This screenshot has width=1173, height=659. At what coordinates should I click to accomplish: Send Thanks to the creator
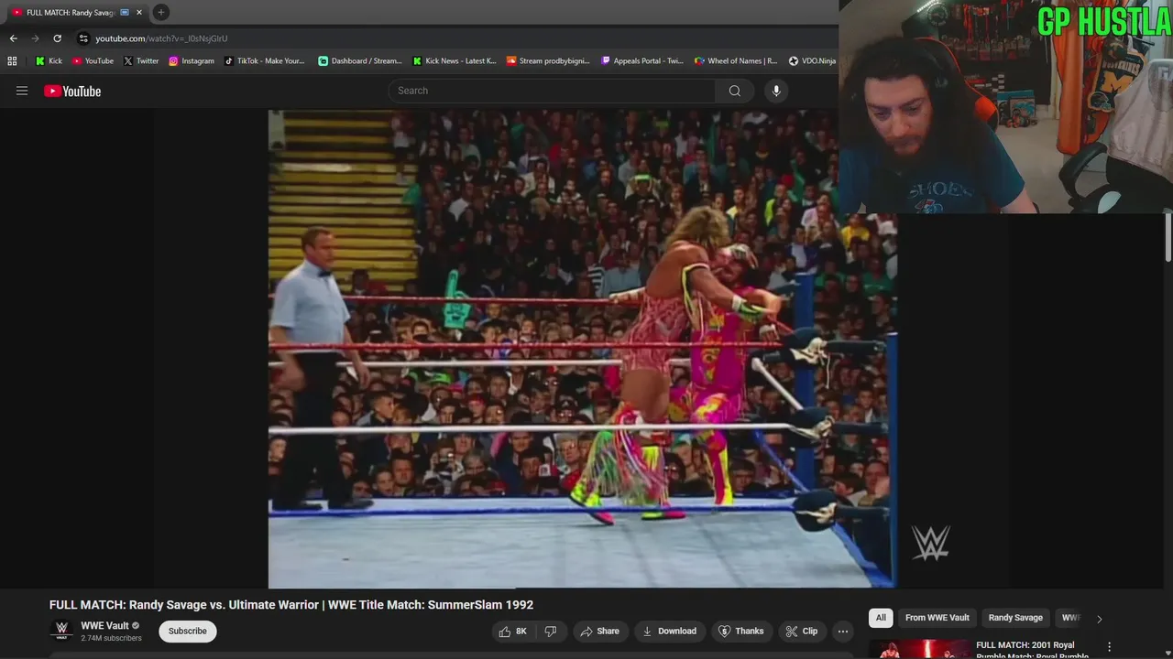740,631
